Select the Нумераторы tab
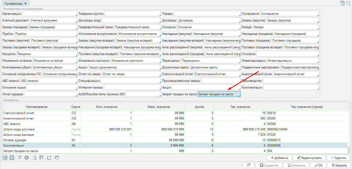The height and width of the screenshot is (169, 352). pyautogui.click(x=13, y=3)
